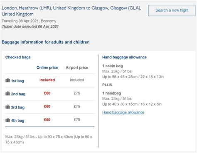This screenshot has width=197, height=153.
Task: Select the Airport price column header
Action: pyautogui.click(x=77, y=68)
